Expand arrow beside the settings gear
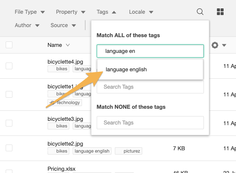The image size is (236, 173). pyautogui.click(x=224, y=45)
